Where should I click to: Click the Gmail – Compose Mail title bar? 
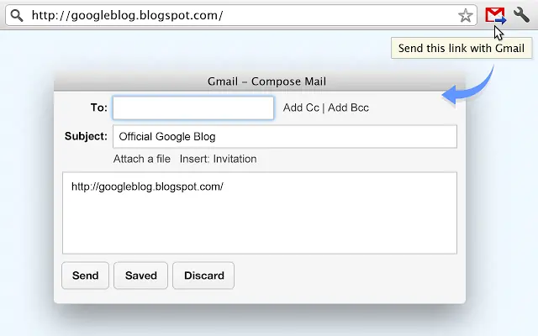coord(266,81)
